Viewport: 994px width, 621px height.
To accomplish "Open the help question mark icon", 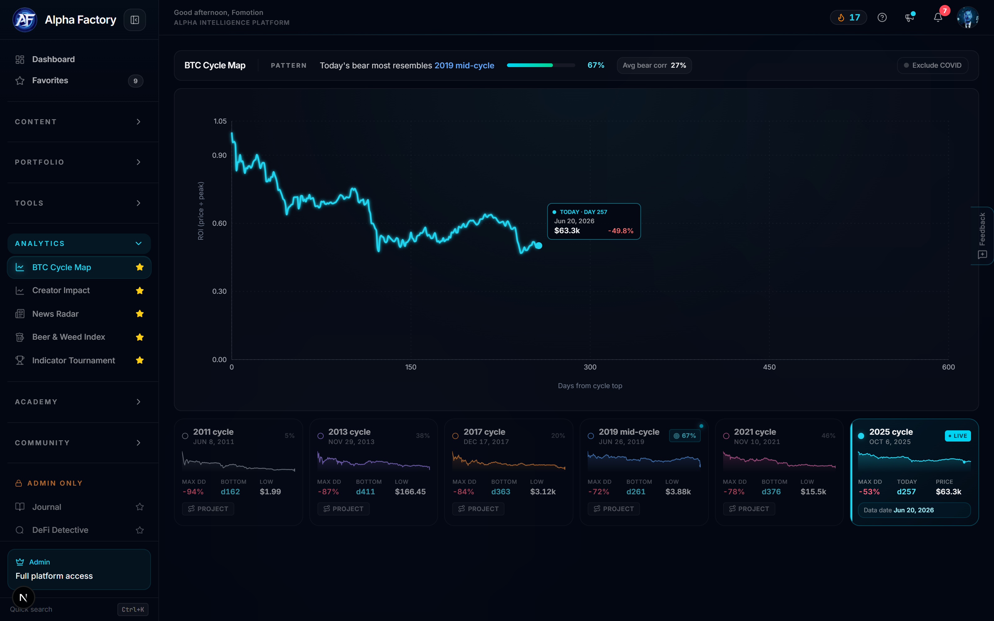I will pos(882,17).
